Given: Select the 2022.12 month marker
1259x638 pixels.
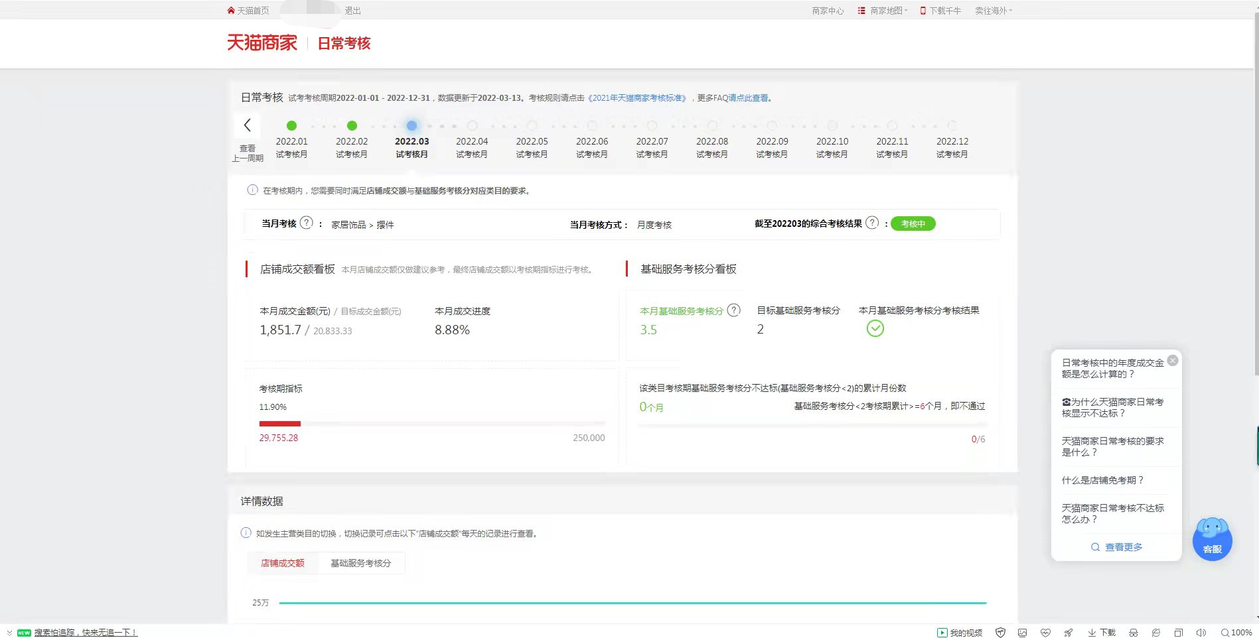Looking at the screenshot, I should (952, 125).
